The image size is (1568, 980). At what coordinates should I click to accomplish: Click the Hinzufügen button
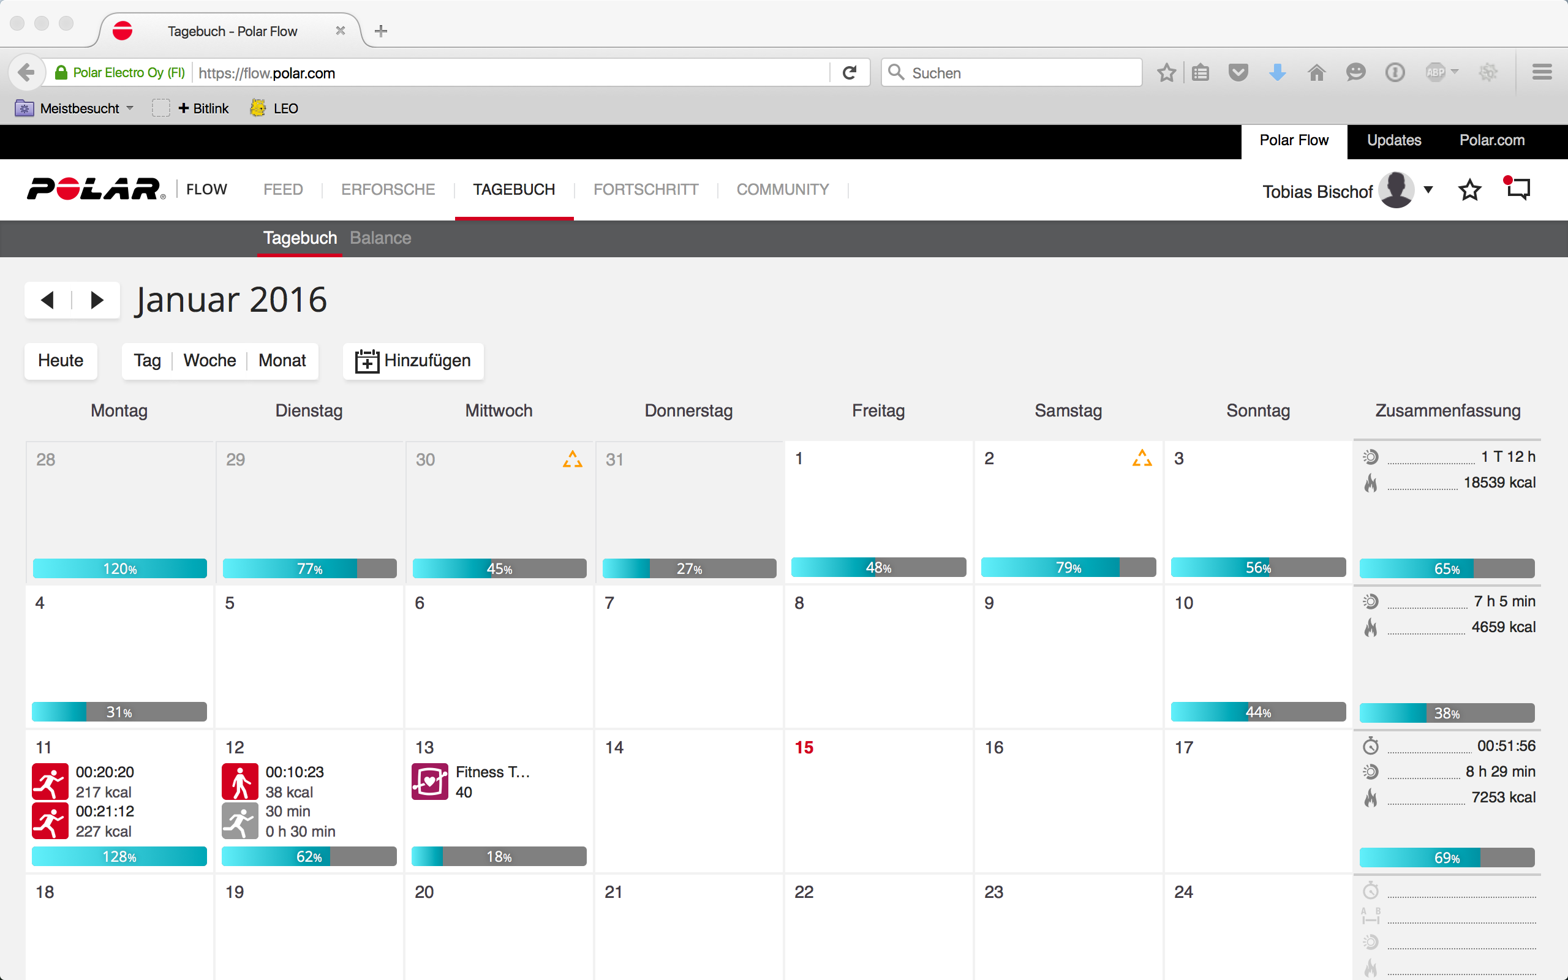[x=413, y=360]
